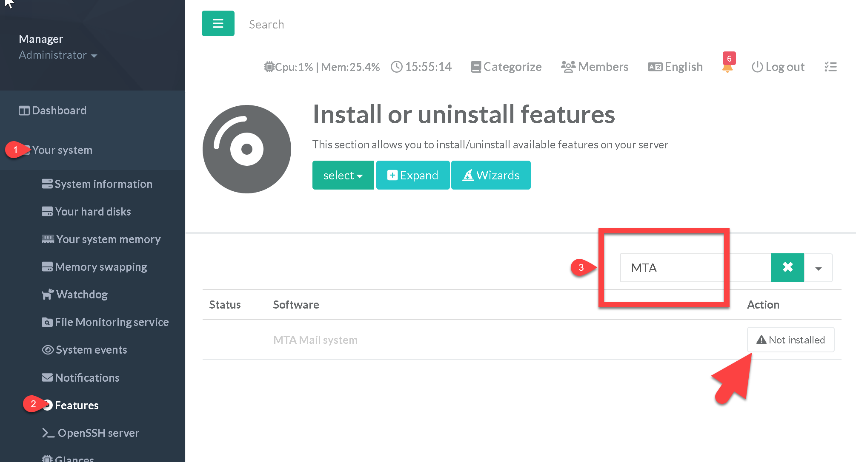Click the CPU and memory status indicator
The image size is (856, 462).
(322, 67)
